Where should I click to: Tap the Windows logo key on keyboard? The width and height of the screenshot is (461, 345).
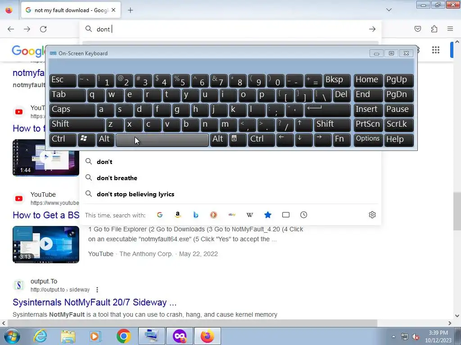pos(86,140)
